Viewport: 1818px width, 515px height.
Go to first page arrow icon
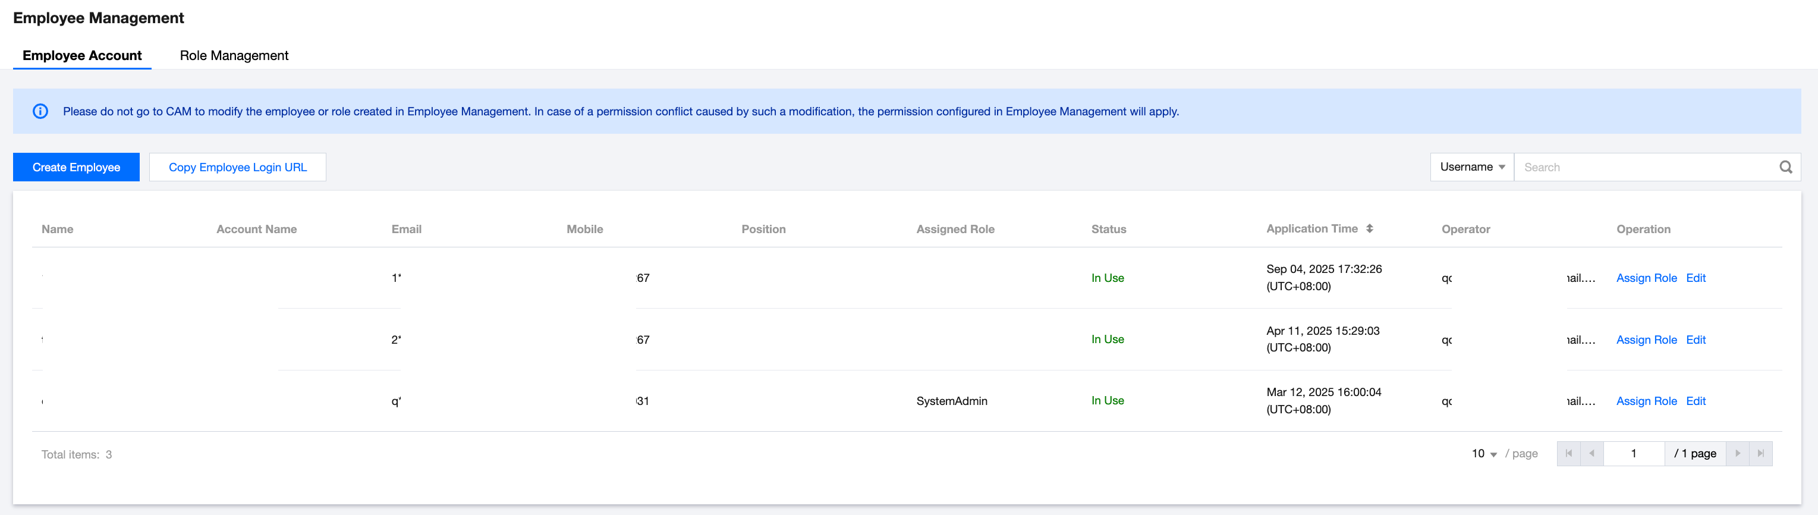pos(1568,454)
